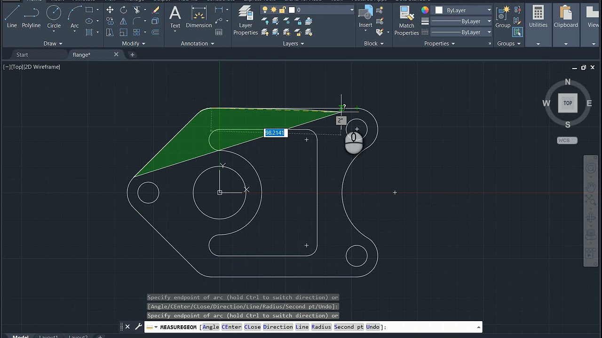Image resolution: width=602 pixels, height=338 pixels.
Task: Select the Dimension tool
Action: (199, 17)
